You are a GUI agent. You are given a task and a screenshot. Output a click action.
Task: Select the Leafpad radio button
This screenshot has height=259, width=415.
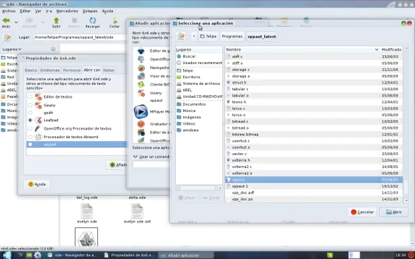tap(30, 120)
